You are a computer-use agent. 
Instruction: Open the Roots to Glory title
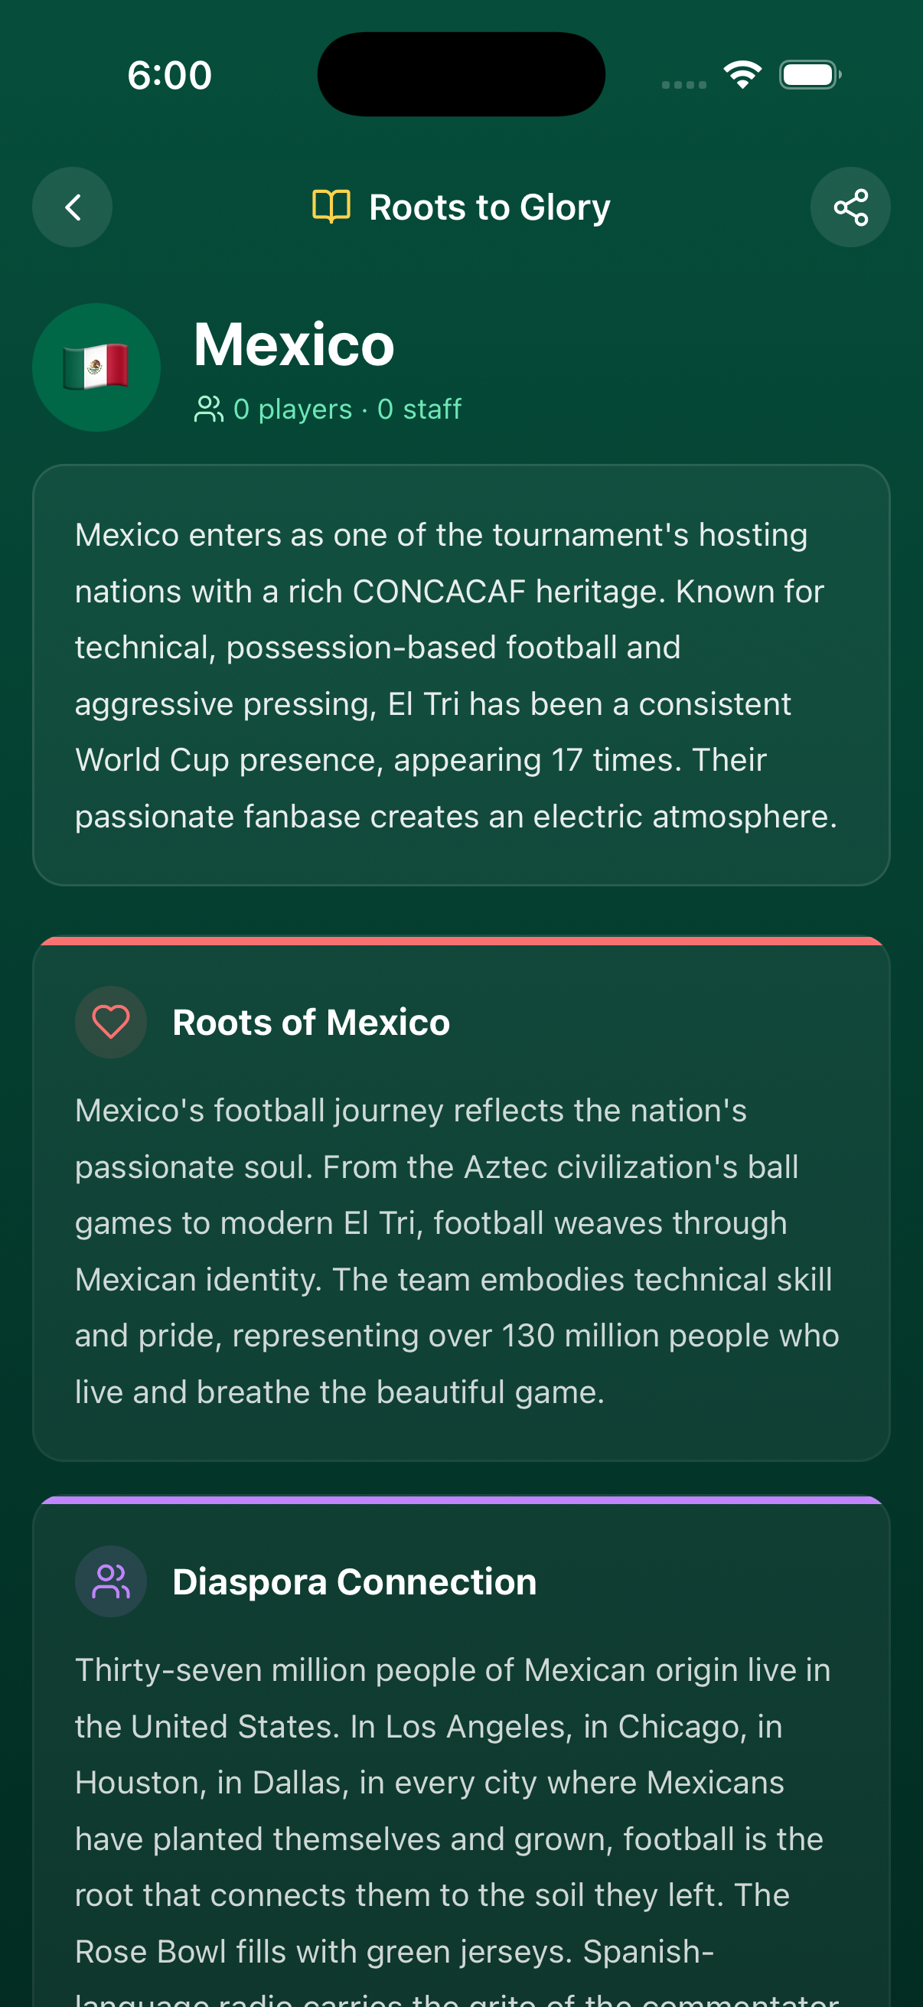pyautogui.click(x=490, y=207)
